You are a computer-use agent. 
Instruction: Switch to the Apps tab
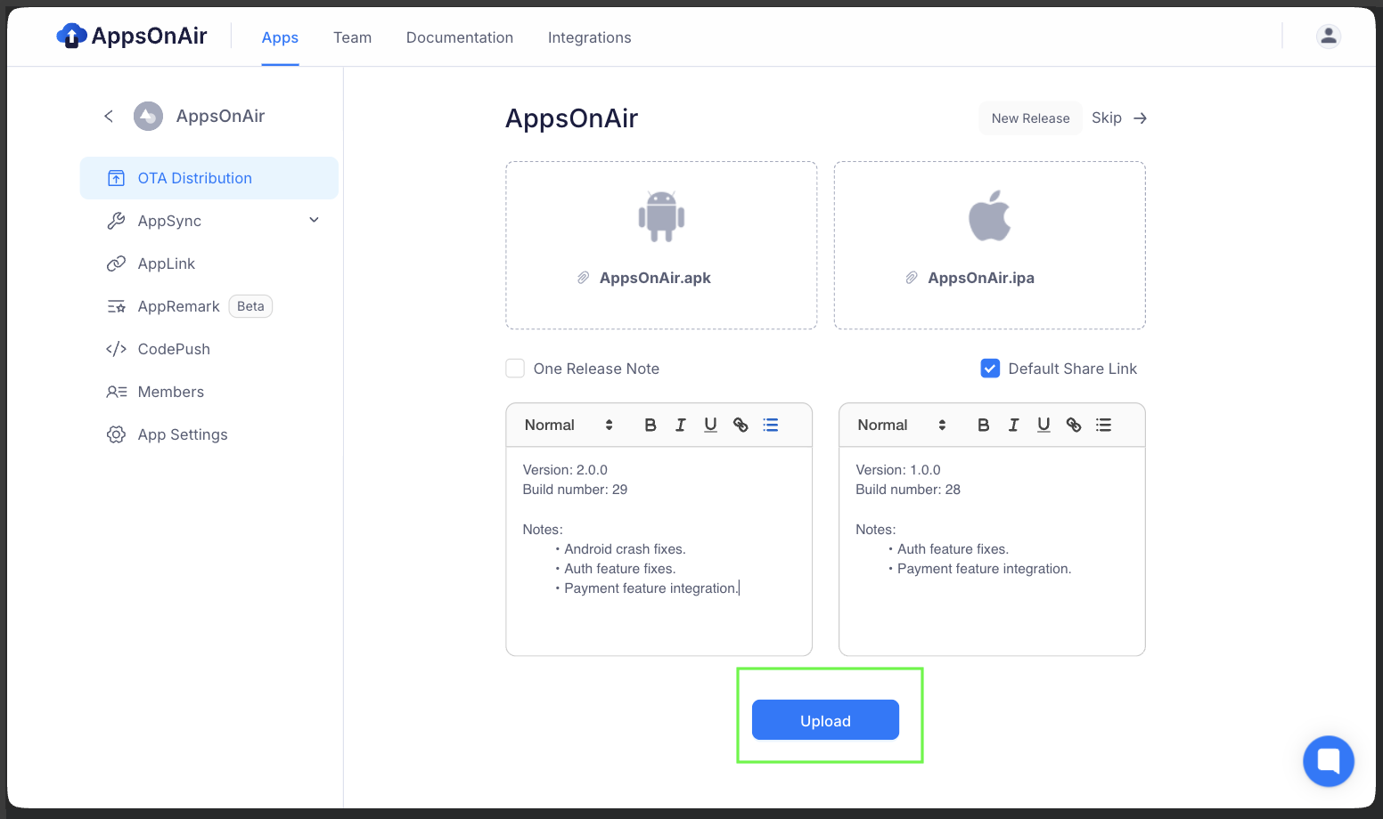(280, 37)
